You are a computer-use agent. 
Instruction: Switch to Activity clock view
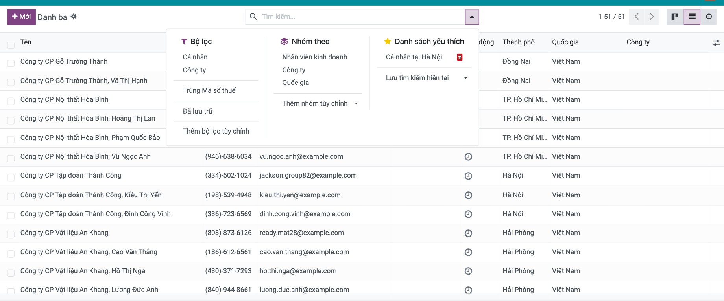pos(709,17)
